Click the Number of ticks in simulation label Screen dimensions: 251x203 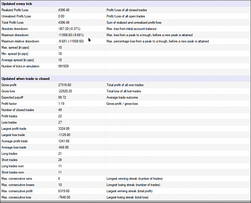click(x=20, y=66)
